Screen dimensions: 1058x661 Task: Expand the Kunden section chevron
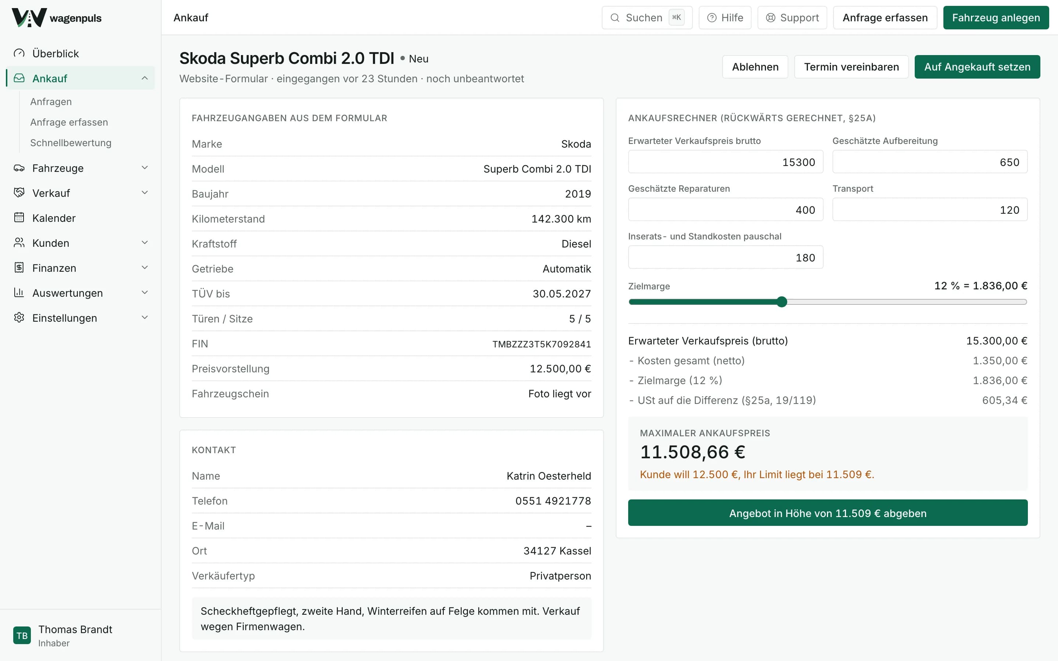click(x=145, y=243)
